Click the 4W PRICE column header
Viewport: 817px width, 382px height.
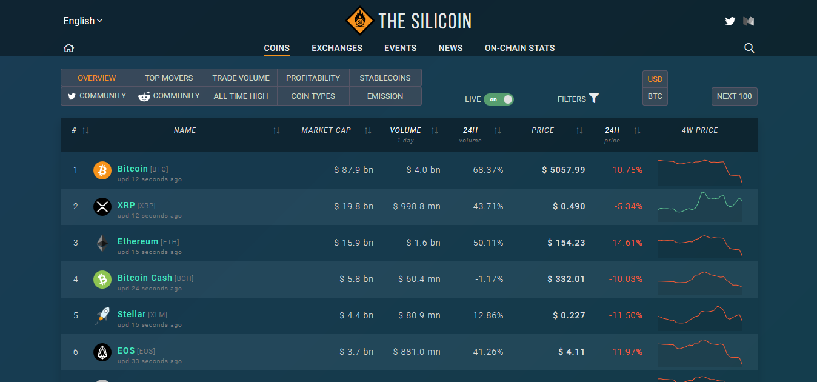(700, 130)
